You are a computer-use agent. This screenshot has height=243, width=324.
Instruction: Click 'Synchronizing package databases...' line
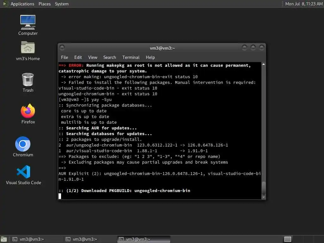click(x=105, y=105)
